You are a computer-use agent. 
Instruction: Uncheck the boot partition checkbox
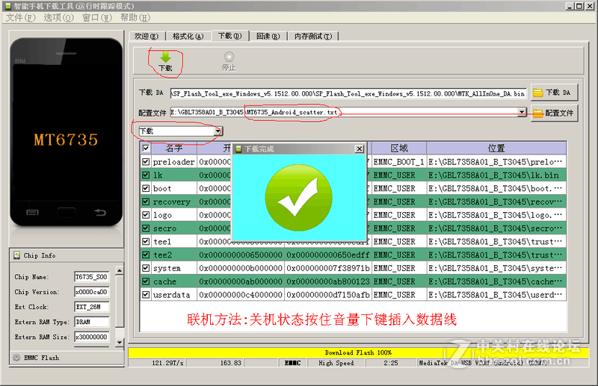coord(146,188)
